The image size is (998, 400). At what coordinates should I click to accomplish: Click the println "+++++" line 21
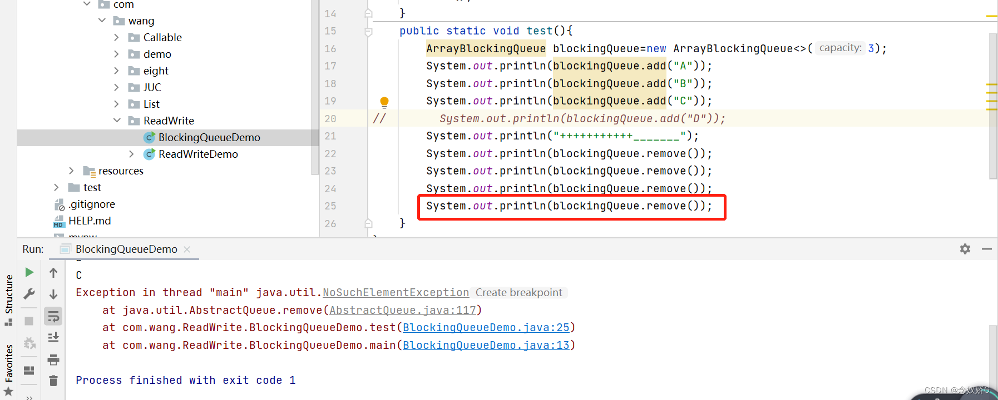(x=562, y=136)
